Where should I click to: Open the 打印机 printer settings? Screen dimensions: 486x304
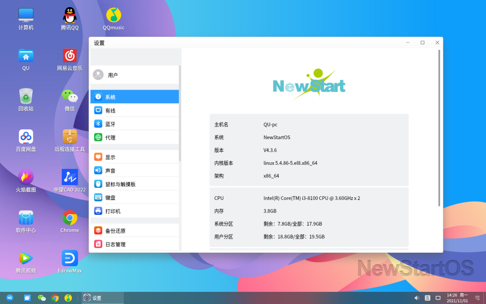135,211
